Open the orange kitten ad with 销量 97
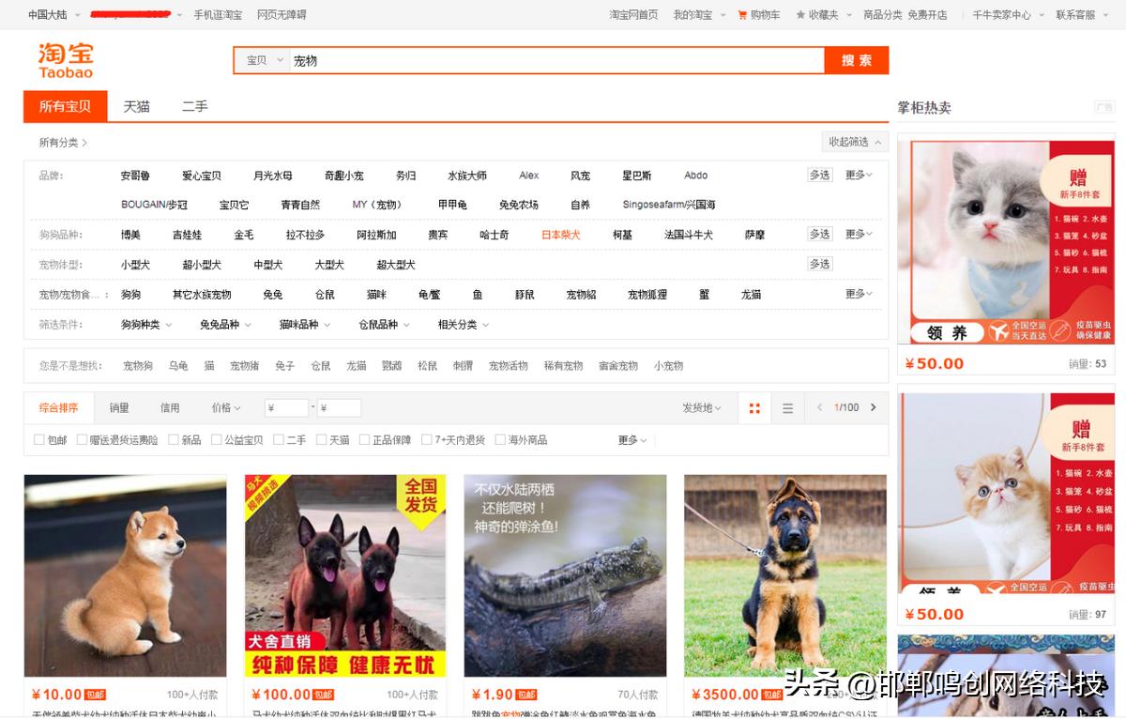The height and width of the screenshot is (719, 1126). (1006, 493)
